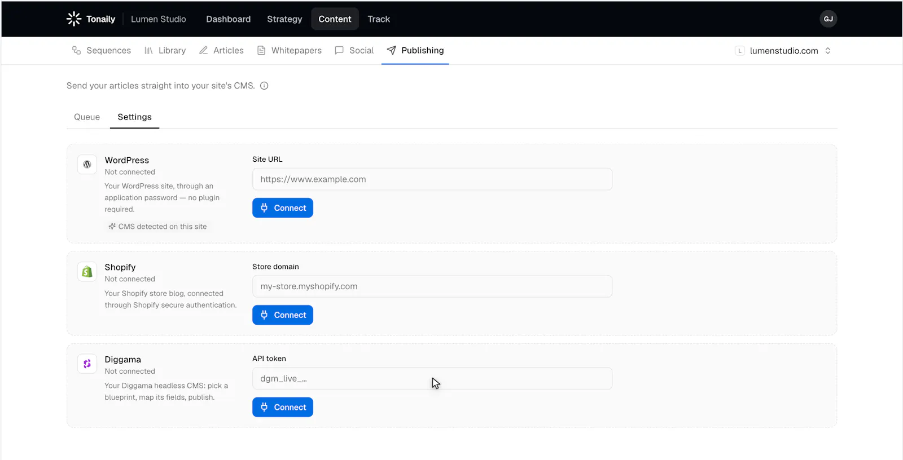Open the lumenstudio.com site switcher

pos(783,51)
